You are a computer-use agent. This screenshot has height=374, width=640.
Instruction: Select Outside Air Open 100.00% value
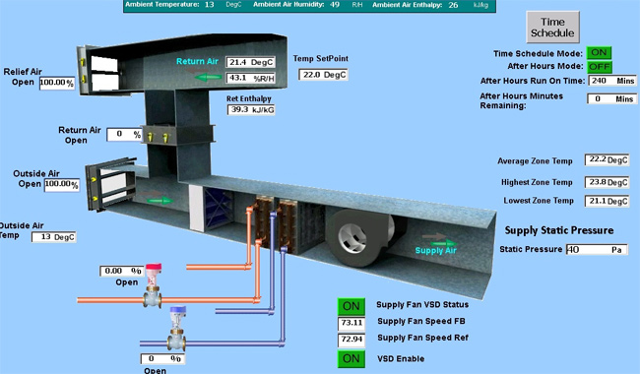(62, 184)
